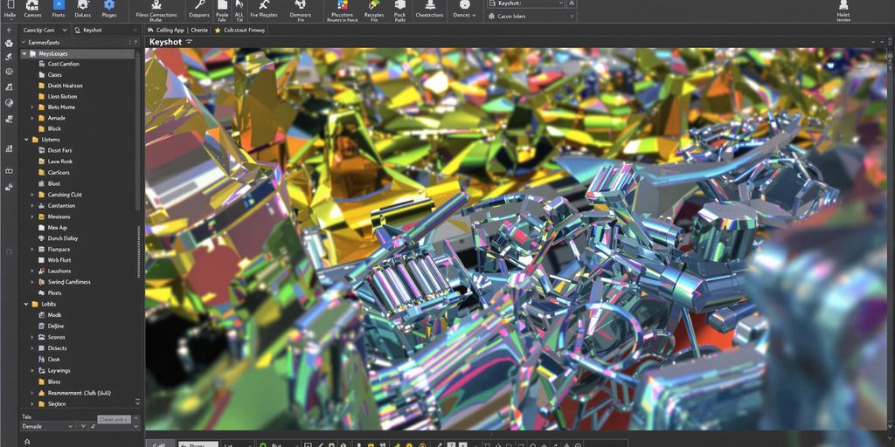The image size is (895, 447).
Task: Expand the Aenade folder
Action: pyautogui.click(x=32, y=118)
